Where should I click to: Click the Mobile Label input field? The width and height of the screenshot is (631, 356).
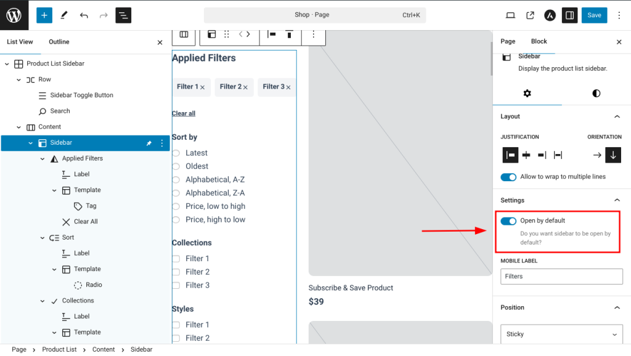[x=561, y=277]
